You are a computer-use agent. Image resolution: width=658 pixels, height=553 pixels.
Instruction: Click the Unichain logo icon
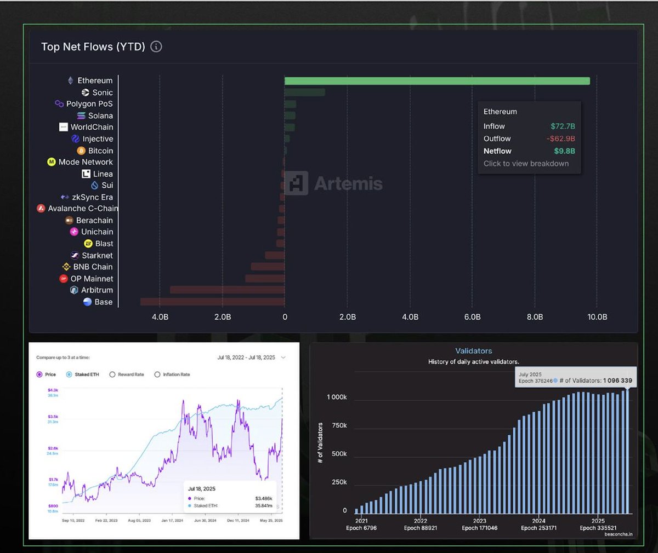pyautogui.click(x=74, y=232)
